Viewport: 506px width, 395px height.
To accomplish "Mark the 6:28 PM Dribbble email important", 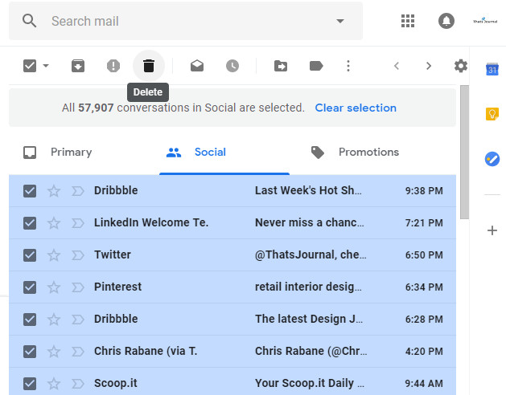I will 78,320.
